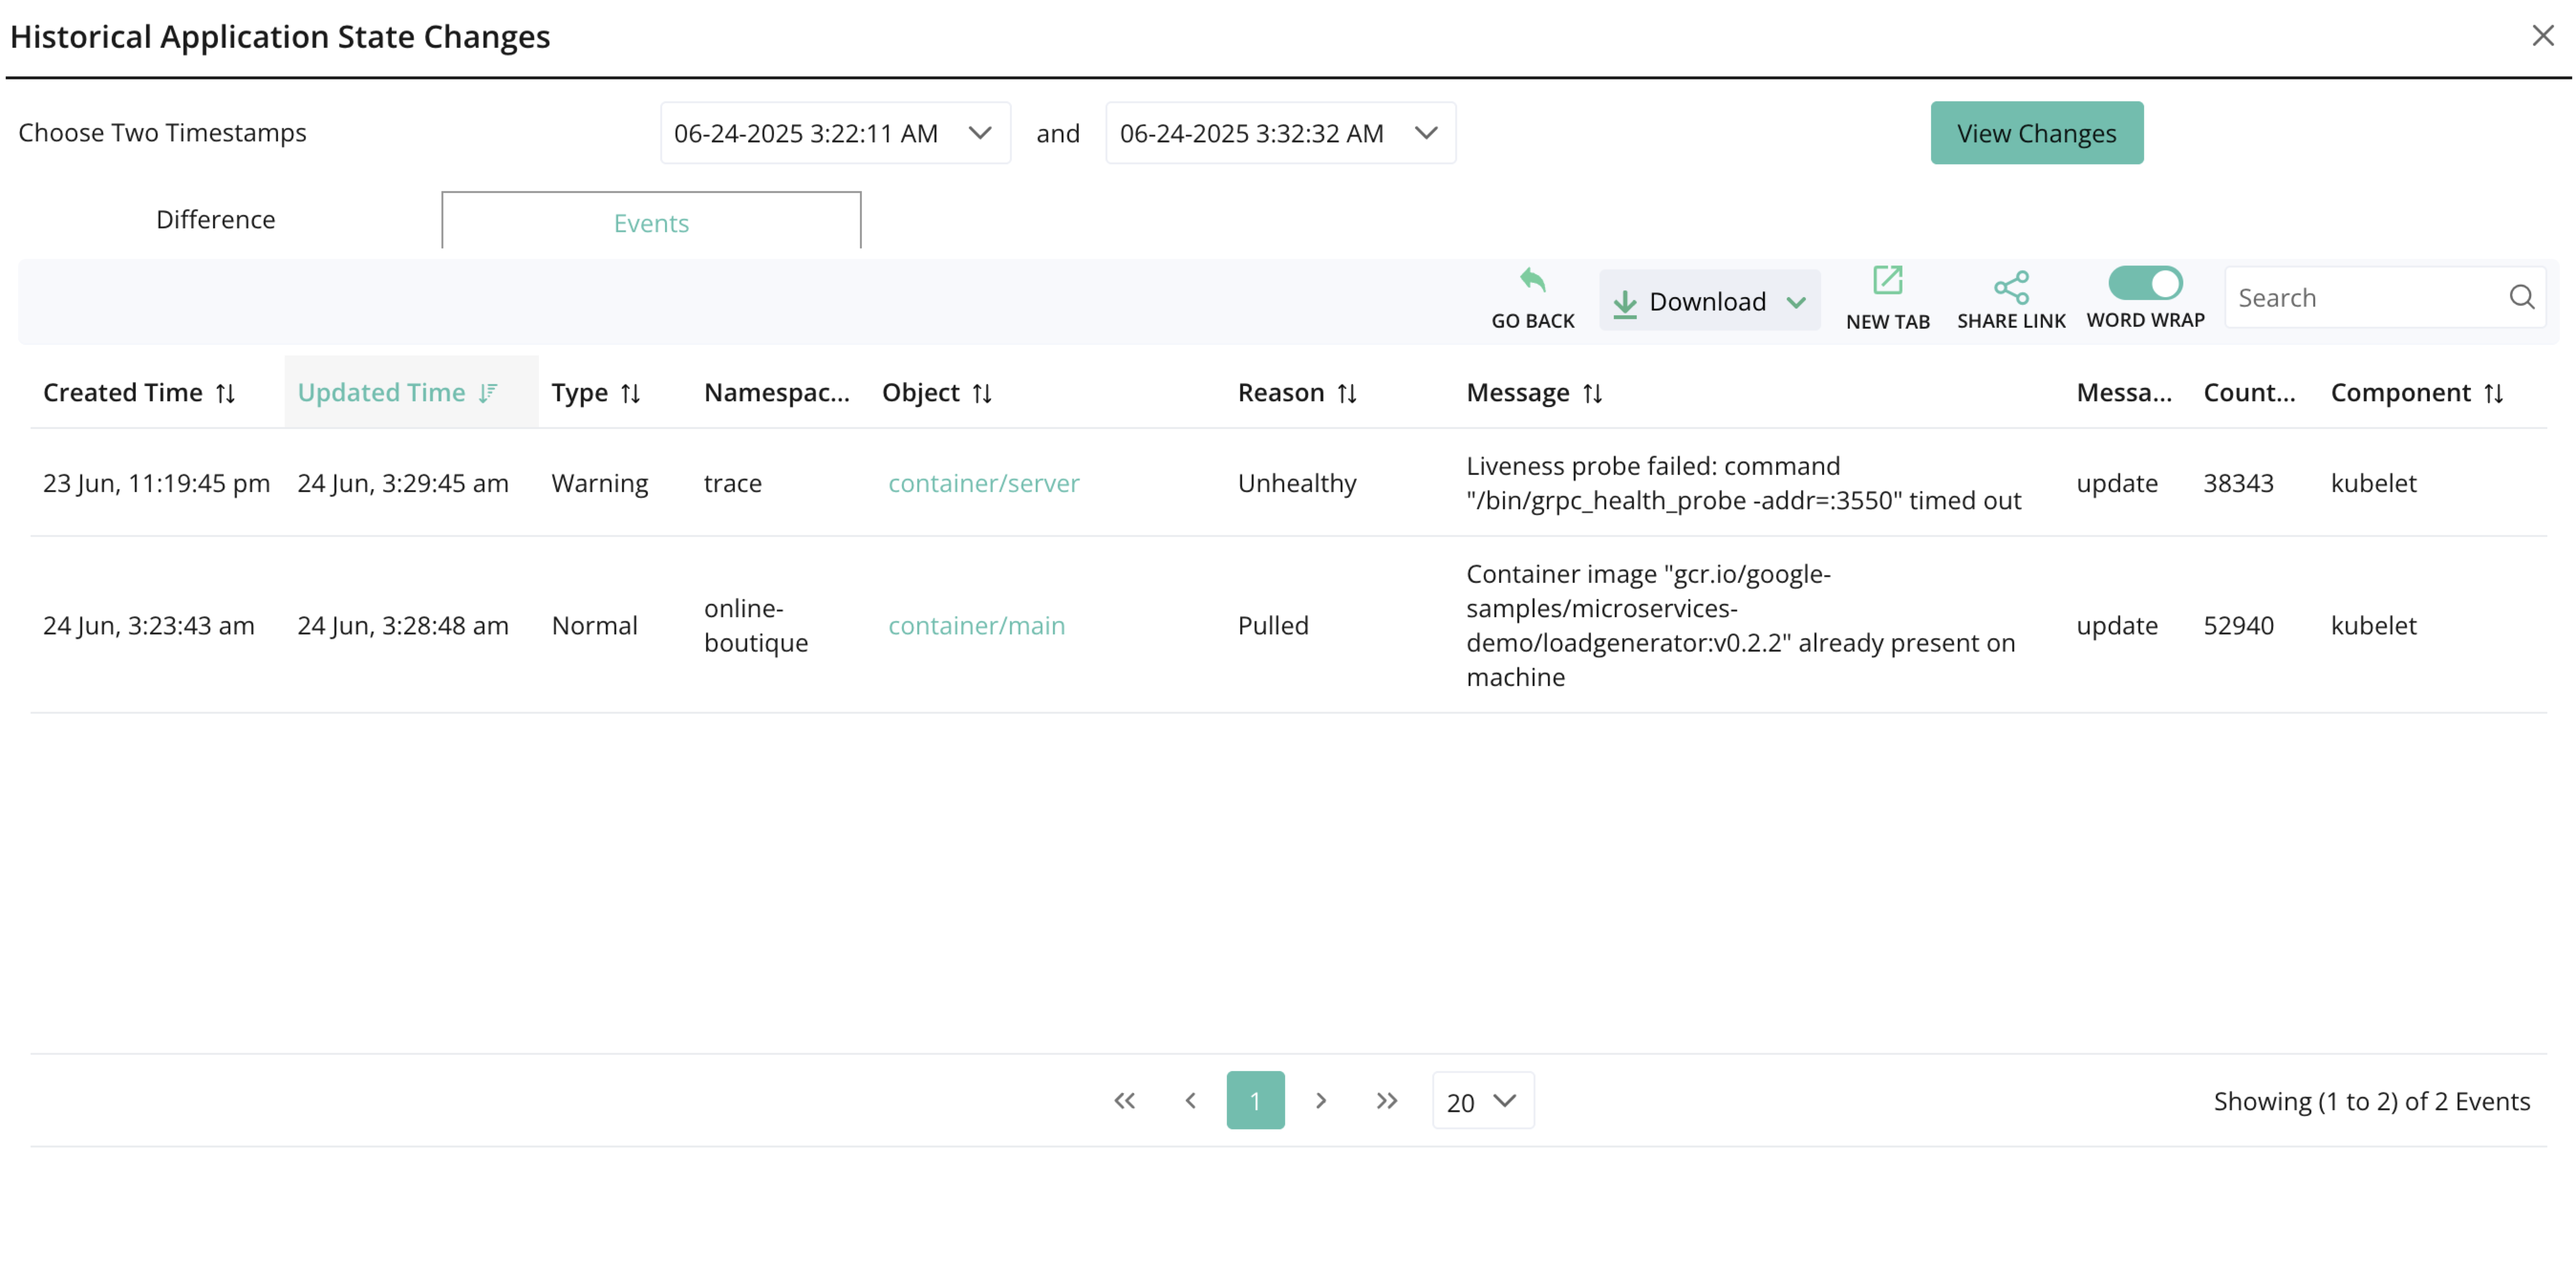Click 'update' in the Pulled row
2576x1265 pixels.
click(x=2116, y=625)
